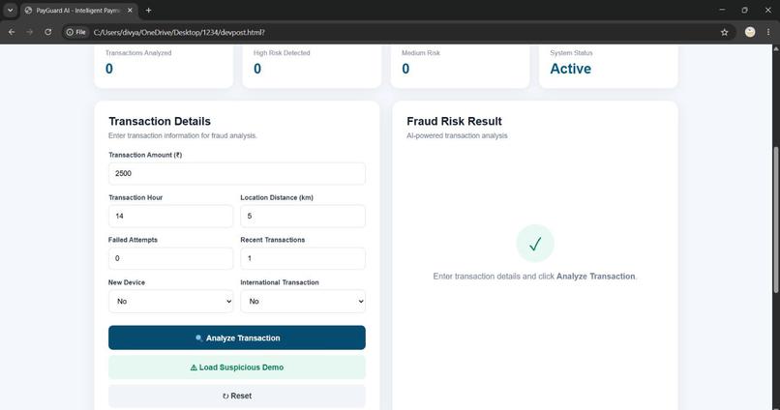
Task: Click the File site info chip
Action: point(76,32)
